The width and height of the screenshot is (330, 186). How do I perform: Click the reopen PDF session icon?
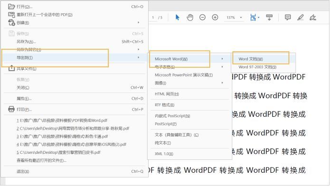click(11, 15)
